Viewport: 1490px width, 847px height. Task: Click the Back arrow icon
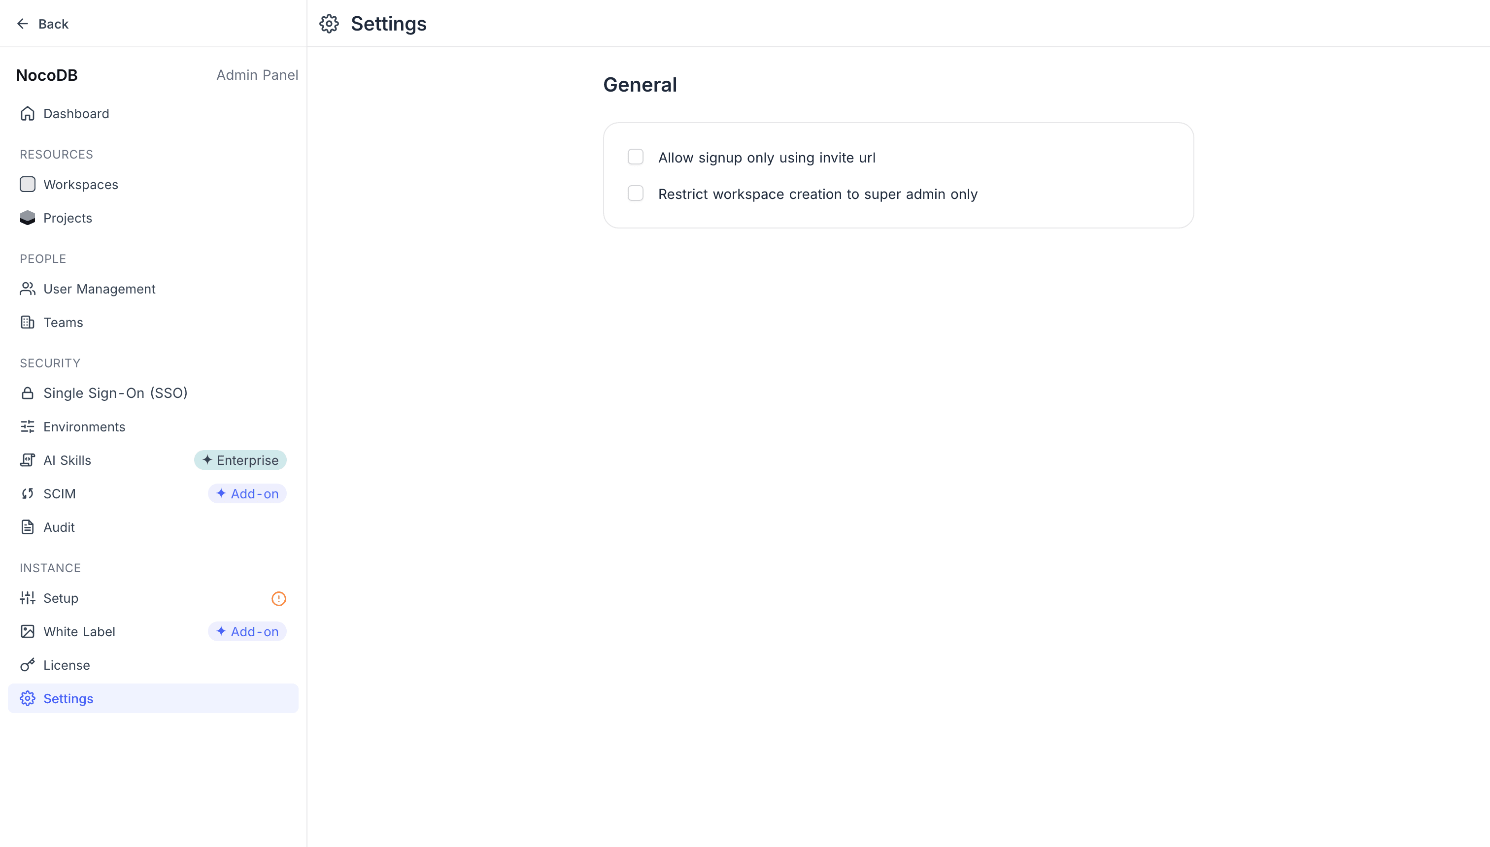[x=23, y=24]
